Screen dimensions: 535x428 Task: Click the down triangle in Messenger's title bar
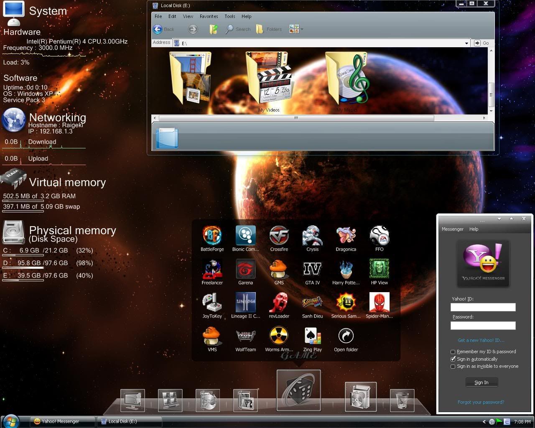(x=499, y=219)
